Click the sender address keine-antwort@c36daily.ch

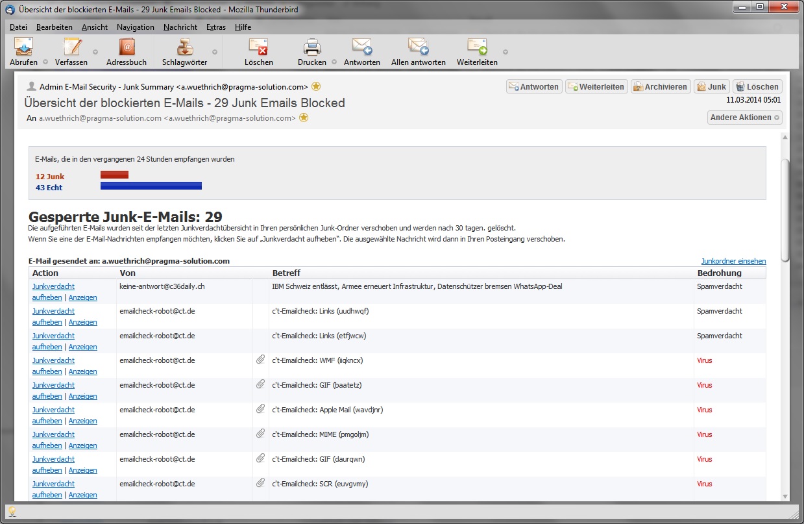pos(162,286)
